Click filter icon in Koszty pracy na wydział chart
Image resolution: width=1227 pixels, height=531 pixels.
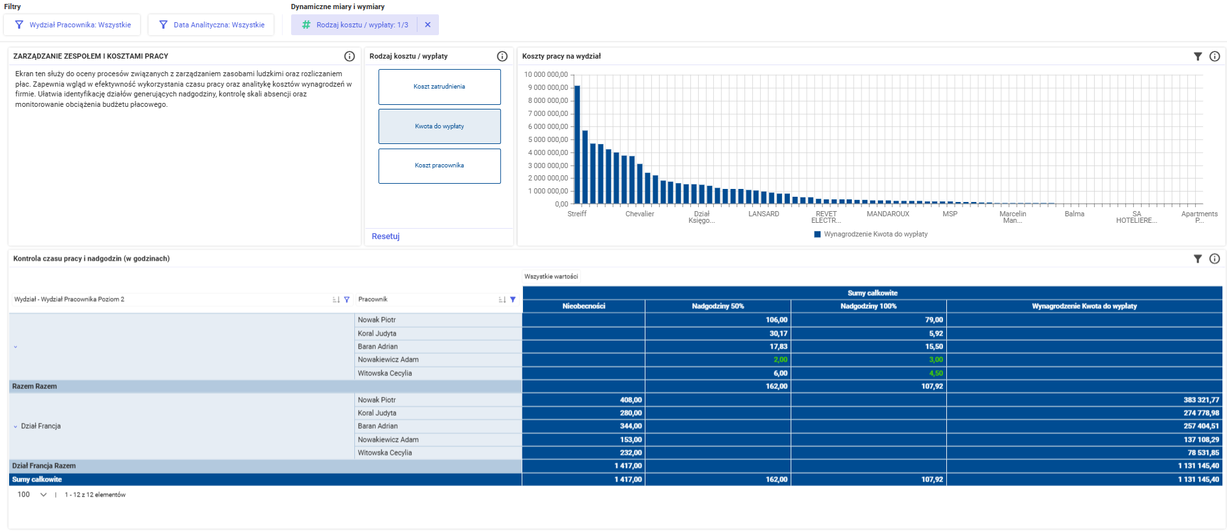tap(1198, 56)
